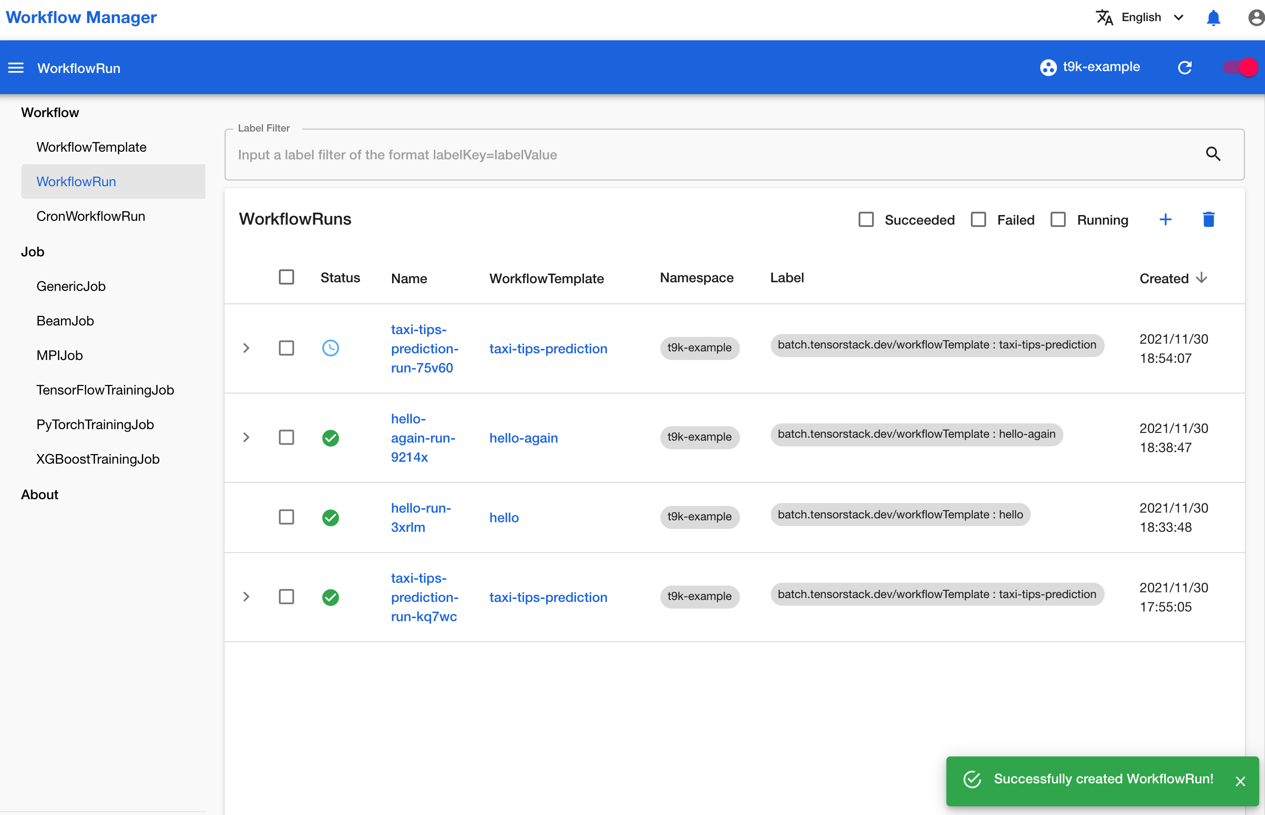The width and height of the screenshot is (1265, 815).
Task: Expand the hello-again-run-9214x row
Action: [246, 438]
